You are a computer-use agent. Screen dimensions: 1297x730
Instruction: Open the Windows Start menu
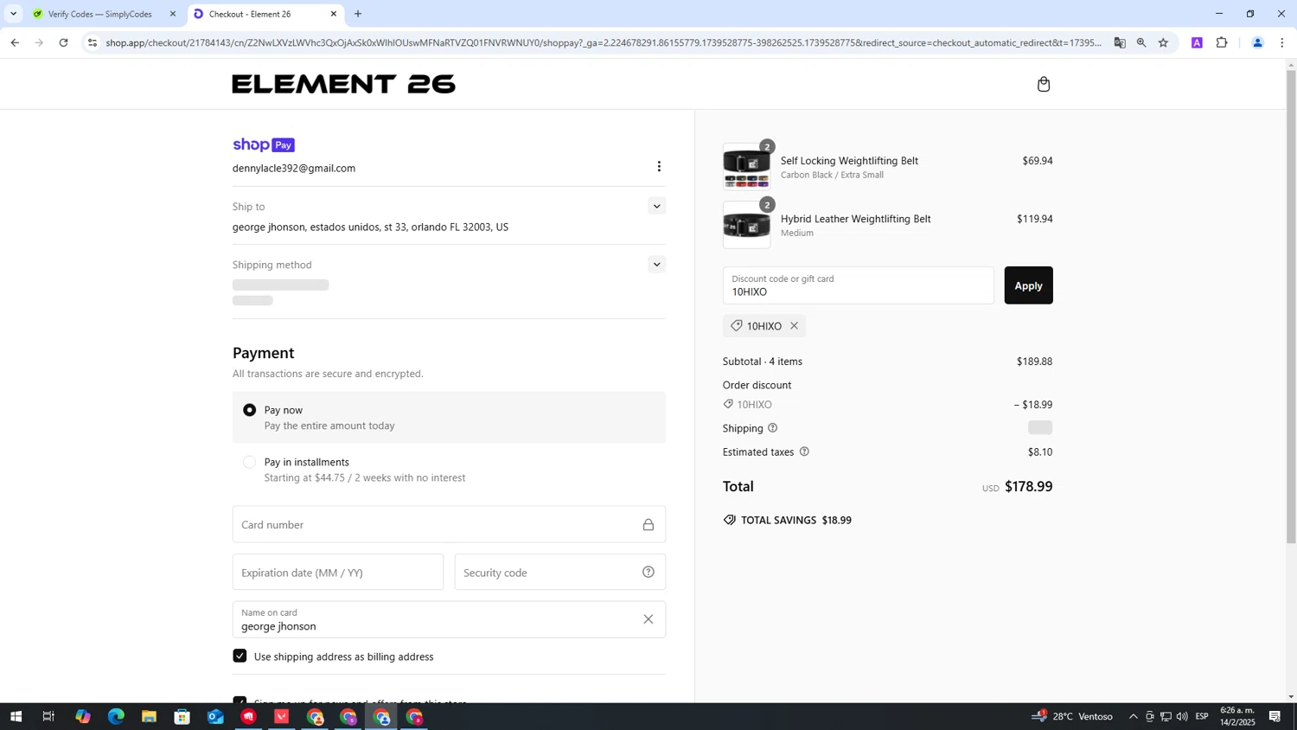coord(16,716)
